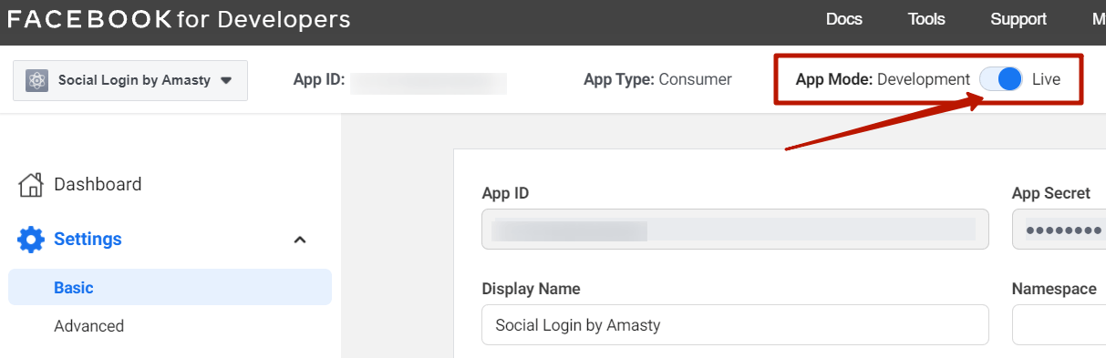Click the App ID field in the form

(735, 229)
